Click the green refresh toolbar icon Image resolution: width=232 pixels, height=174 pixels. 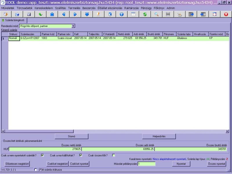pos(145,14)
